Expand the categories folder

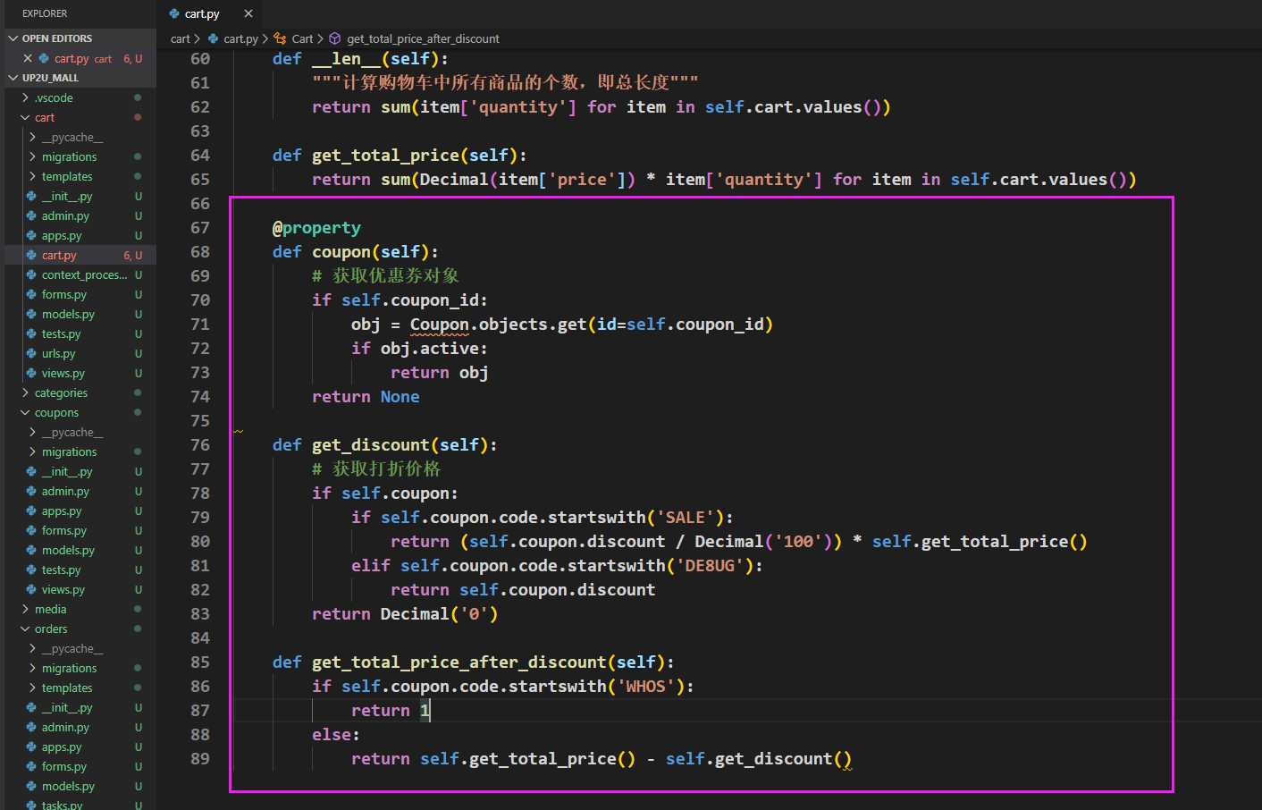(25, 392)
